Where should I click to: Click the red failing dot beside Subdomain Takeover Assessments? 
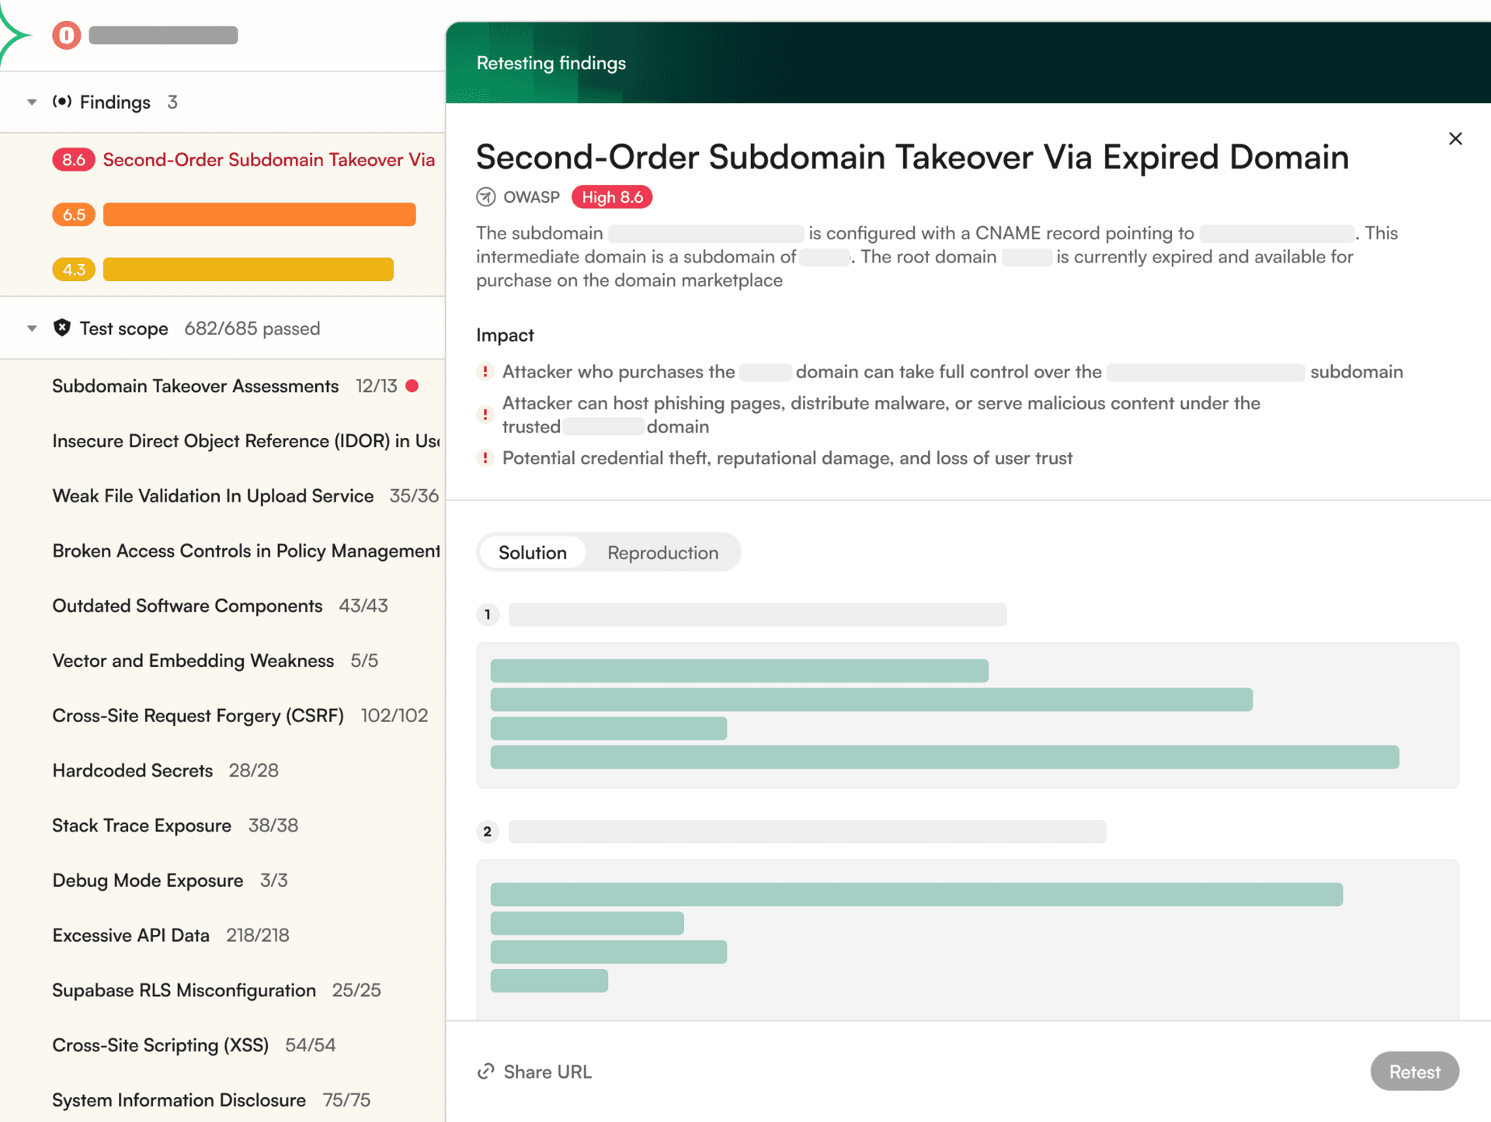412,386
